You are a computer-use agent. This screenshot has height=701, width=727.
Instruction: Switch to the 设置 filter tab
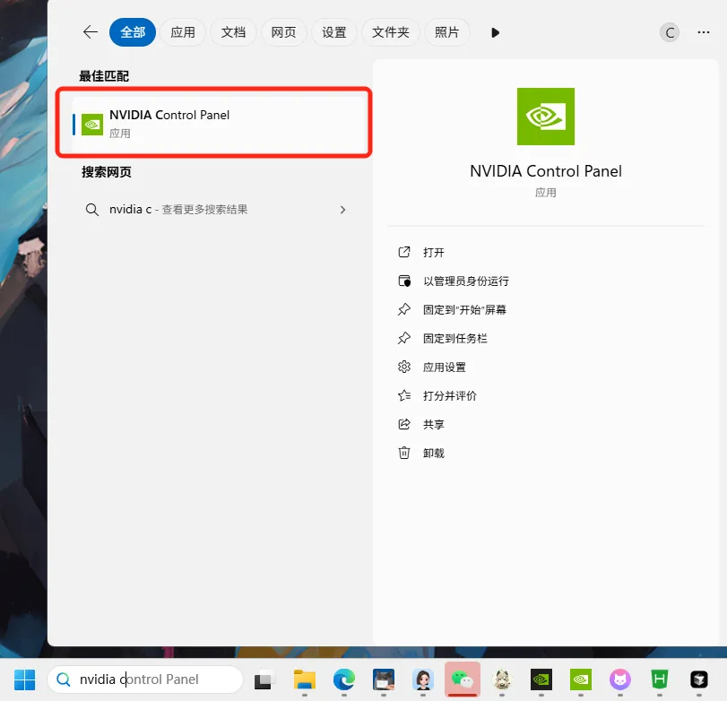coord(333,32)
